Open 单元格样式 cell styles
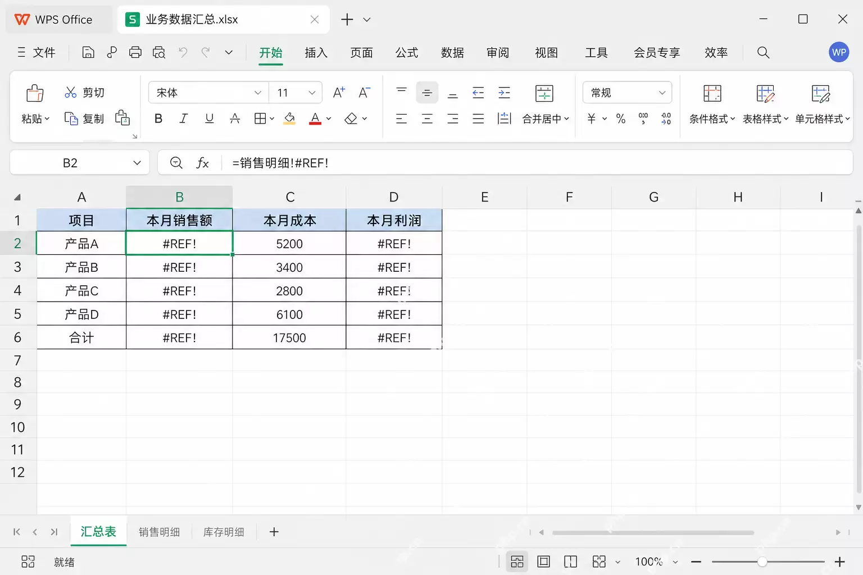863x575 pixels. click(x=822, y=104)
